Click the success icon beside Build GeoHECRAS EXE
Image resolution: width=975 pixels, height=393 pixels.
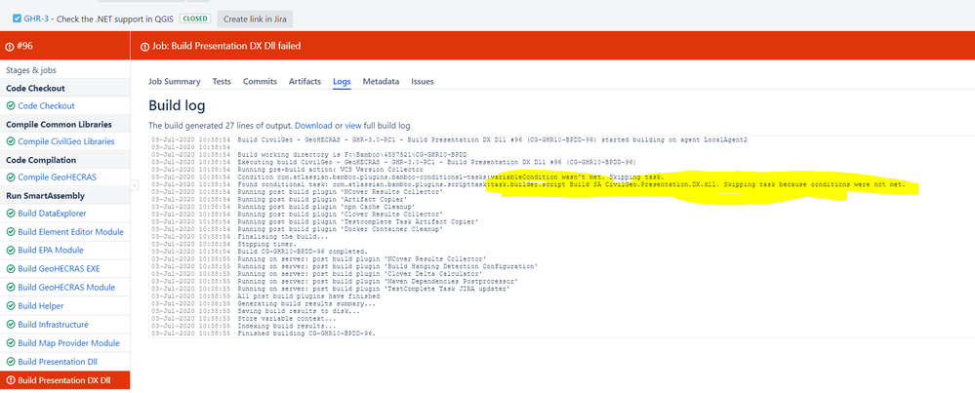point(11,269)
